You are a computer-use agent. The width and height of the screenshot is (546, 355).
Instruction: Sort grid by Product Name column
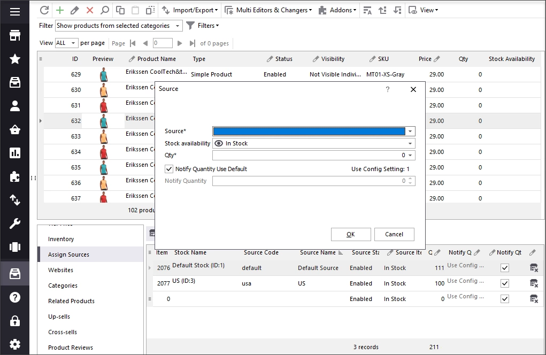pos(156,59)
